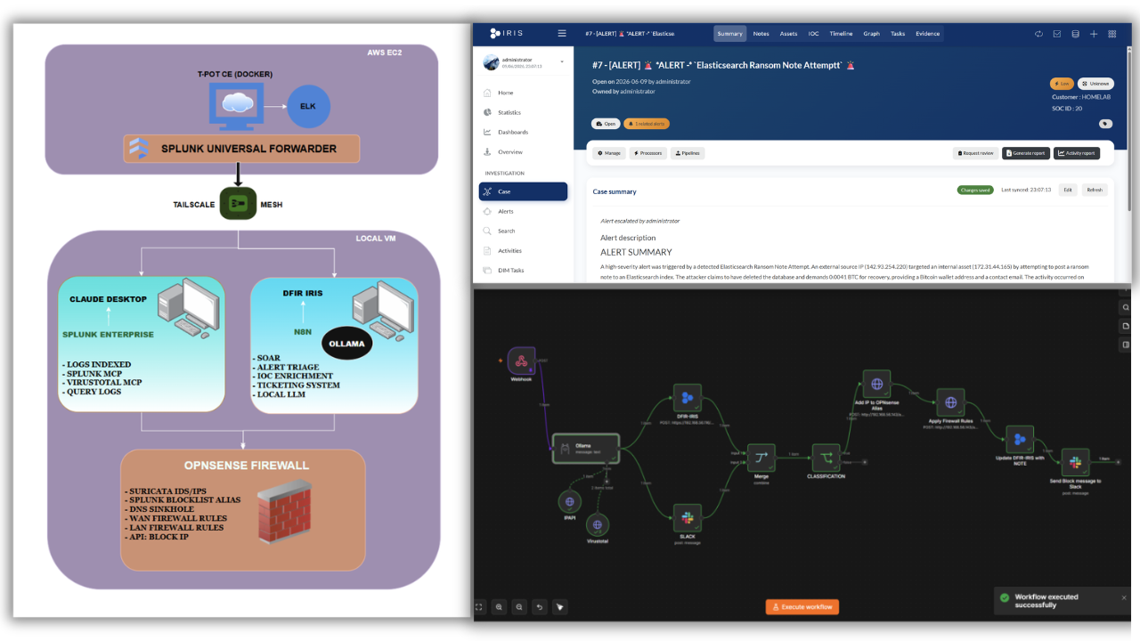Dismiss the Workflow executed successfully toast

[1124, 597]
